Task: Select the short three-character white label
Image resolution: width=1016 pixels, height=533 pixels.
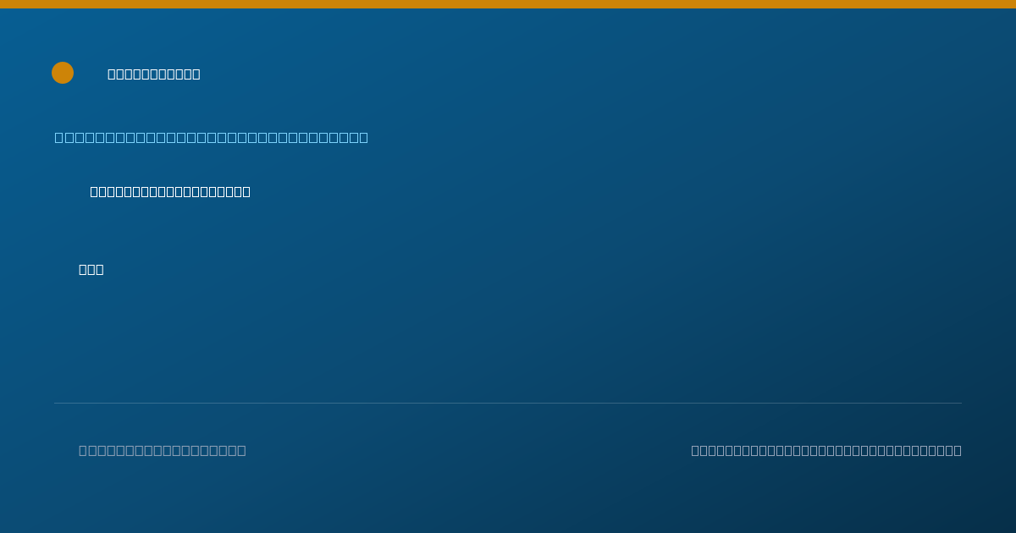Action: click(91, 269)
